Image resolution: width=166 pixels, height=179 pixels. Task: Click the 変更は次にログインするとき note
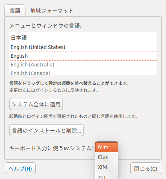(x=54, y=90)
